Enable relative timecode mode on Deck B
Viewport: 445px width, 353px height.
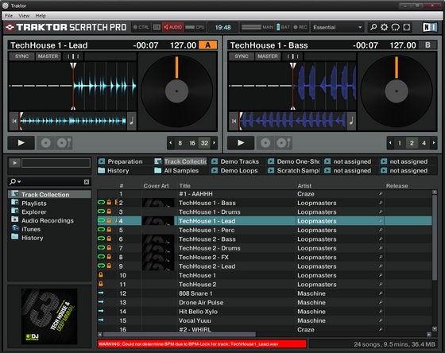pyautogui.click(x=284, y=143)
